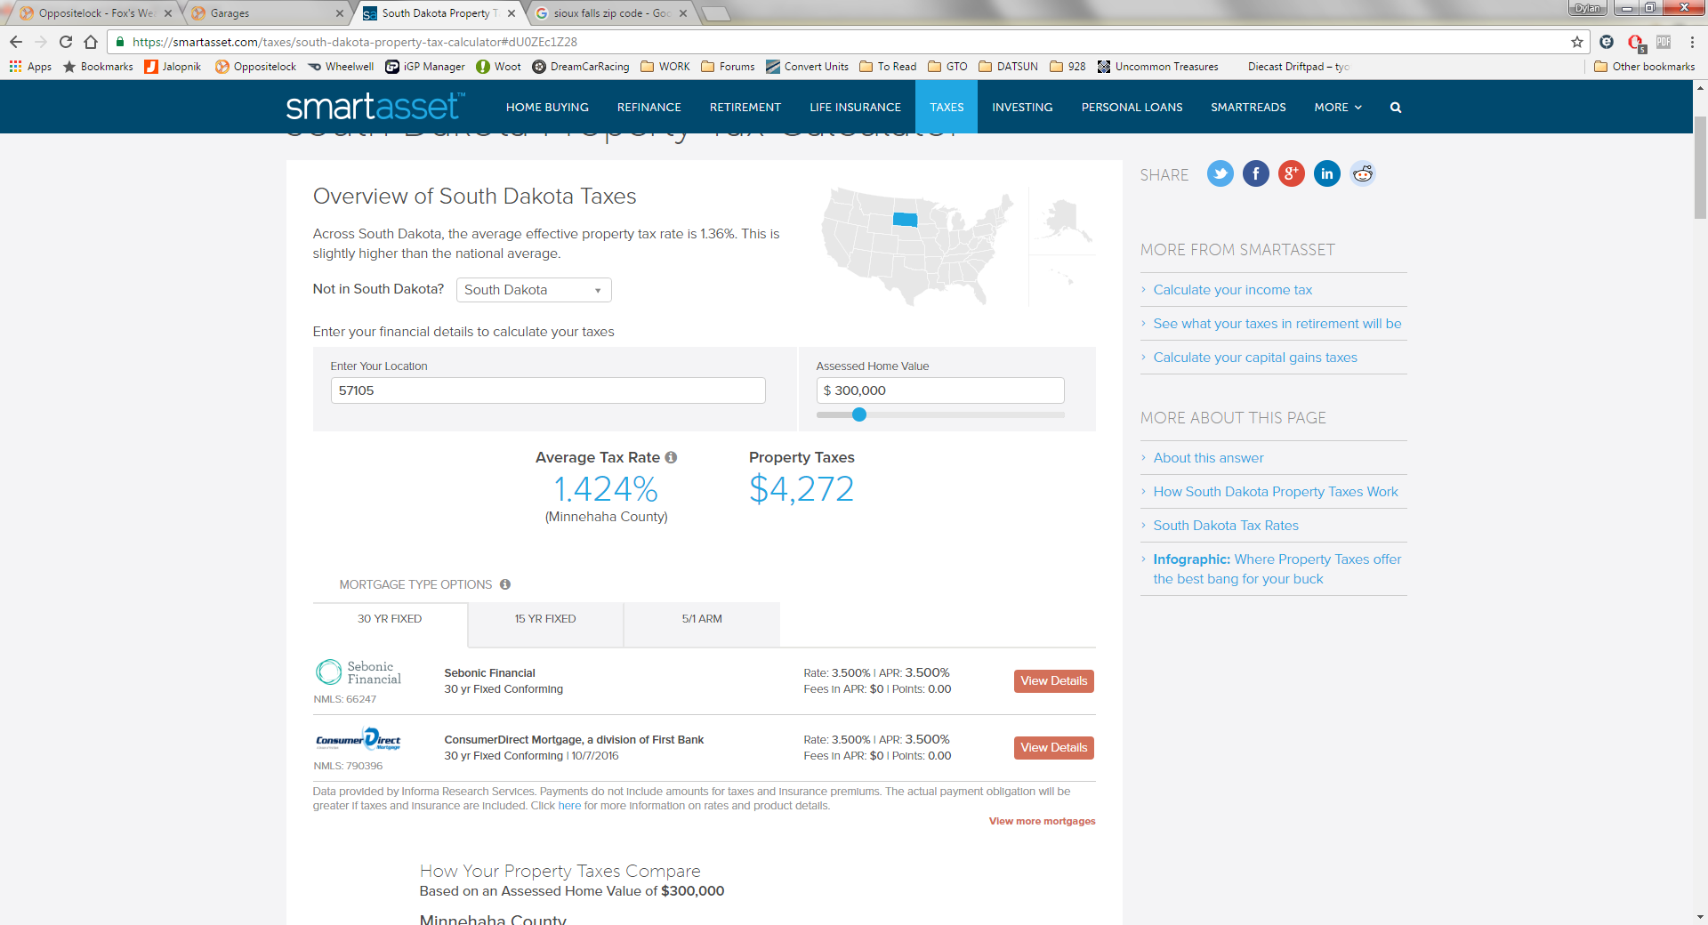
Task: Click the Enter Your Location zip field
Action: point(548,390)
